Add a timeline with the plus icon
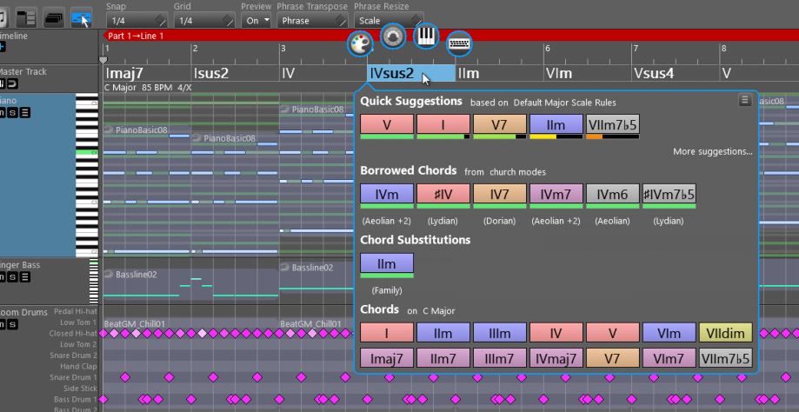 pyautogui.click(x=2, y=47)
